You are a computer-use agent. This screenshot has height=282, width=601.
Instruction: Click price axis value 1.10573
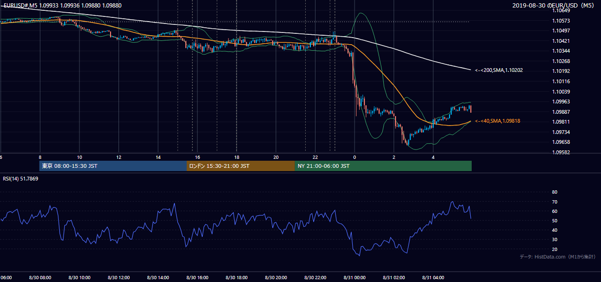[x=561, y=21]
